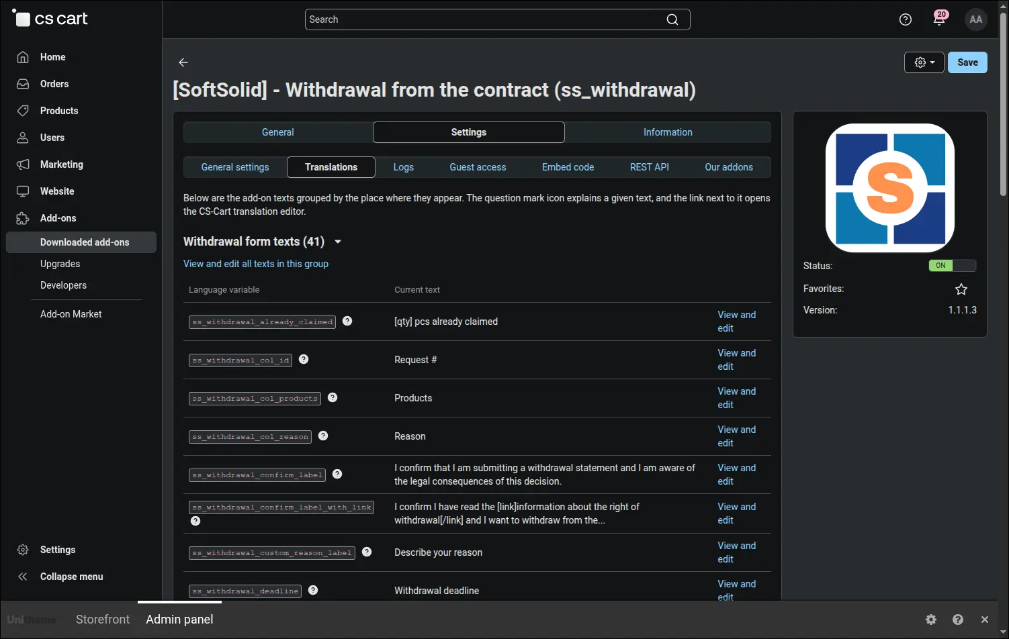Switch to Admin panel in bottom bar
The height and width of the screenshot is (639, 1009).
[x=179, y=620]
